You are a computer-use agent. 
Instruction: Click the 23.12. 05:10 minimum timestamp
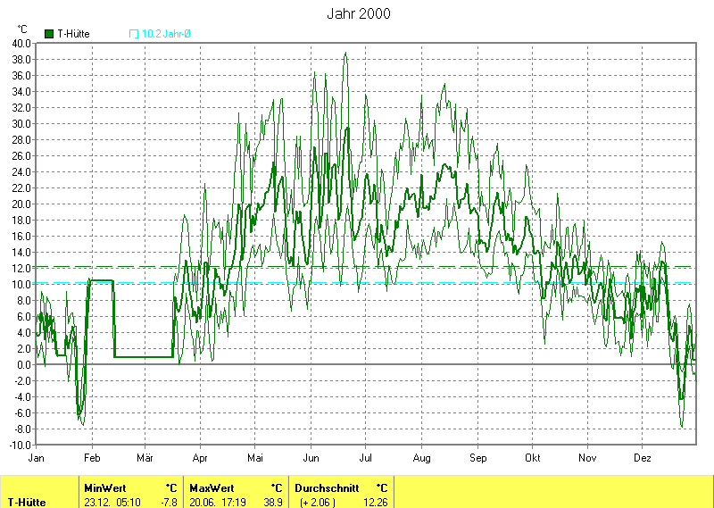[x=111, y=502]
